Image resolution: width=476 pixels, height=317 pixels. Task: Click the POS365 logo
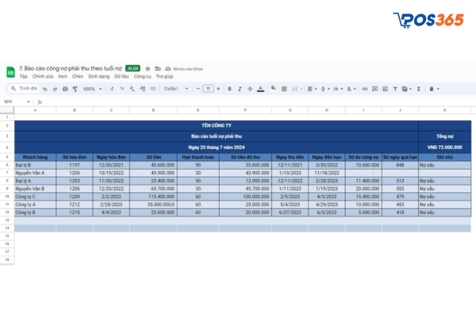click(428, 20)
